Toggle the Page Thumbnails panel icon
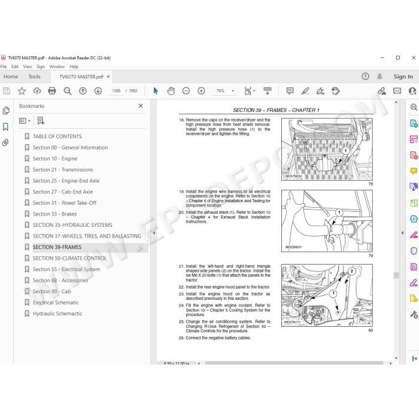 pos(5,111)
